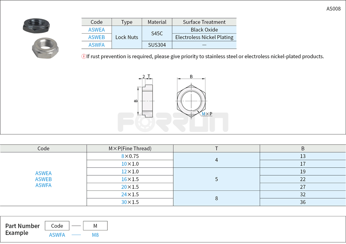Click the ASWFA code in part number example

[57, 235]
